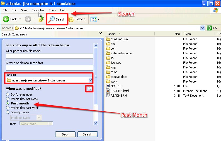221x141 pixels.
Task: Select the Past month radio button
Action: coord(8,103)
